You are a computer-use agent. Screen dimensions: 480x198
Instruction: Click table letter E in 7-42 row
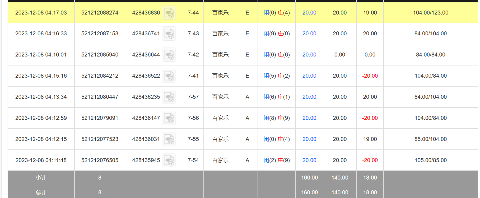pos(247,55)
